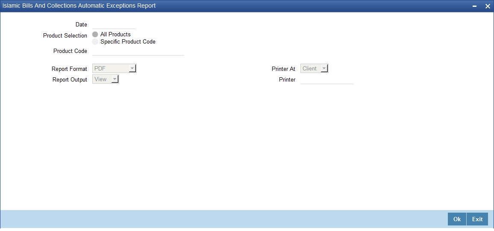Viewport: 494px width, 231px height.
Task: Confirm with the Ok button
Action: 457,219
